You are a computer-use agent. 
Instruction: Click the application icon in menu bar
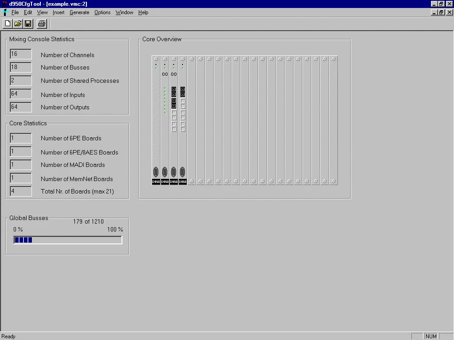click(x=4, y=12)
